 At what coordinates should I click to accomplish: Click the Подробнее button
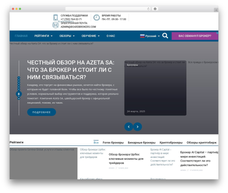(41, 112)
